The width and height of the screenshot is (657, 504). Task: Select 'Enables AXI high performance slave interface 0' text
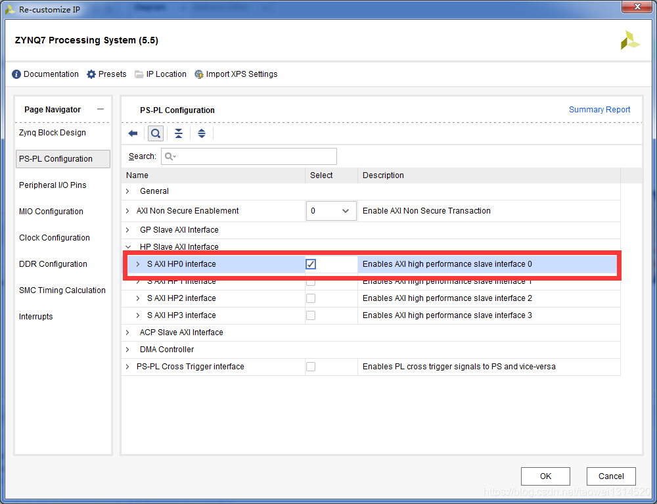[447, 264]
